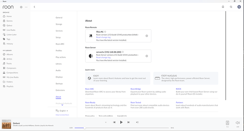Image resolution: width=244 pixels, height=131 pixels.
Task: Click the info icon beside servertv
Action: click(123, 52)
